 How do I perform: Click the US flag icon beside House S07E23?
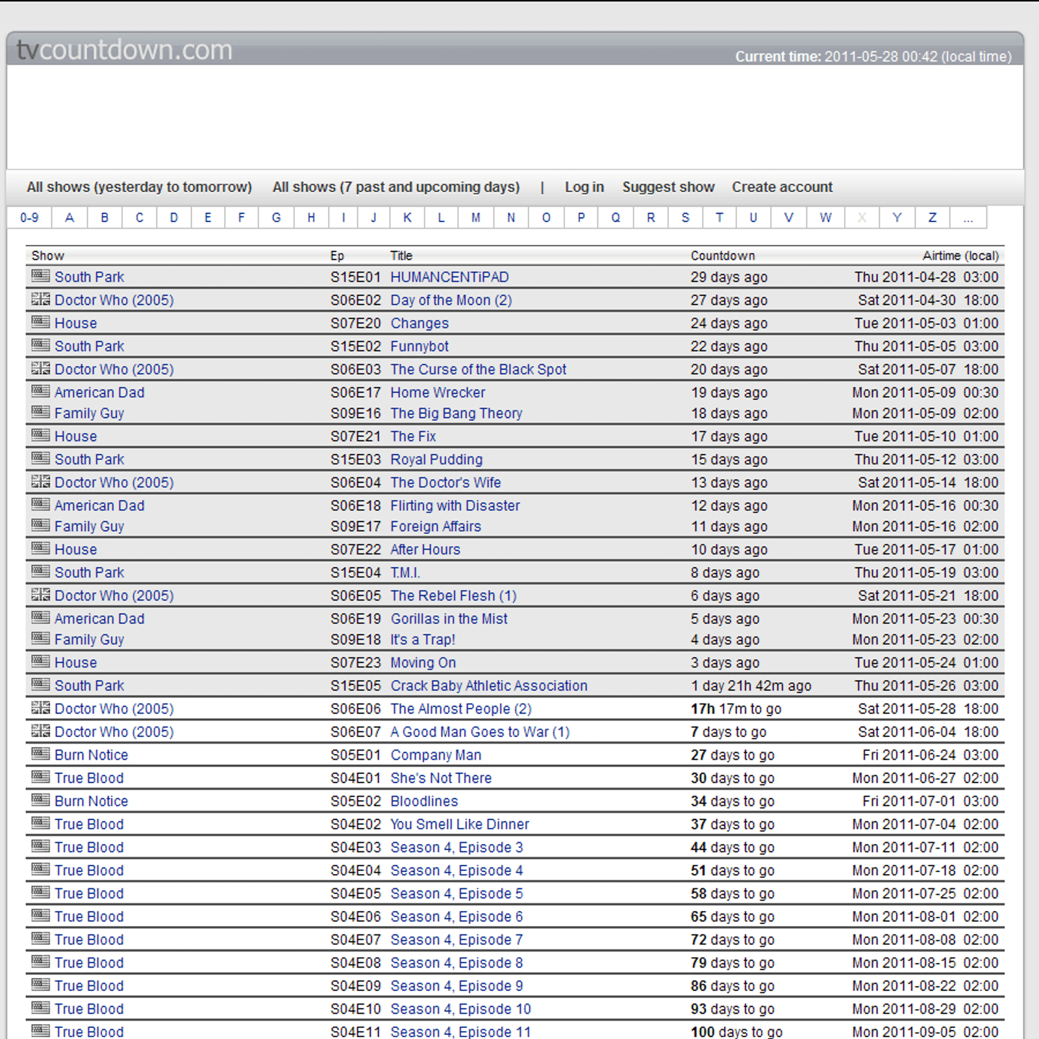click(40, 661)
